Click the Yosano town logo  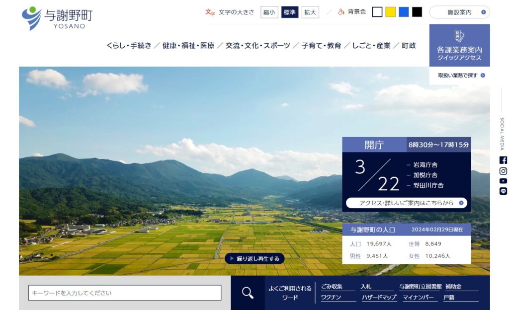pos(57,18)
